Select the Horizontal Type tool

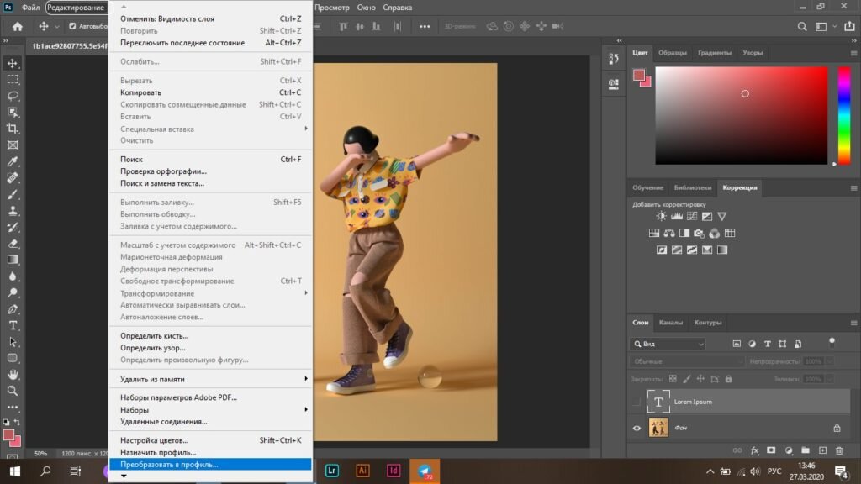coord(13,325)
